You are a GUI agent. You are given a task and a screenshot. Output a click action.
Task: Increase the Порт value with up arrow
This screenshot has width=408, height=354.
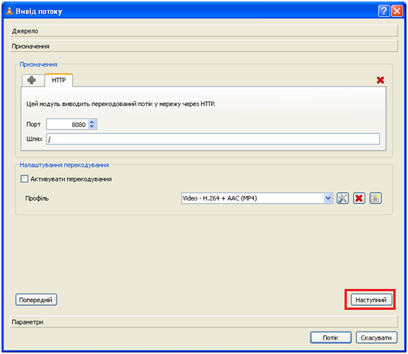point(91,122)
